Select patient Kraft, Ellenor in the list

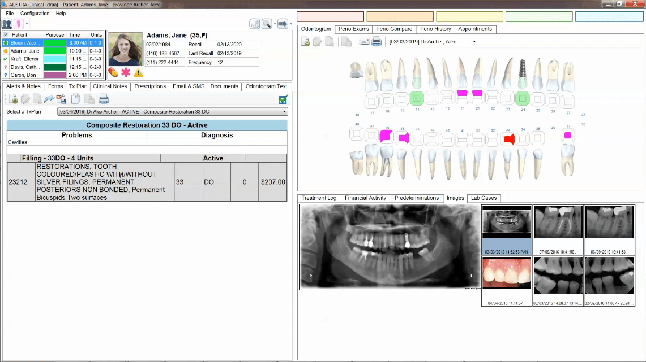(53, 59)
